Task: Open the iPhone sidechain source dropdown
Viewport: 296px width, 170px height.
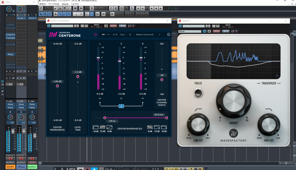Action: click(190, 31)
